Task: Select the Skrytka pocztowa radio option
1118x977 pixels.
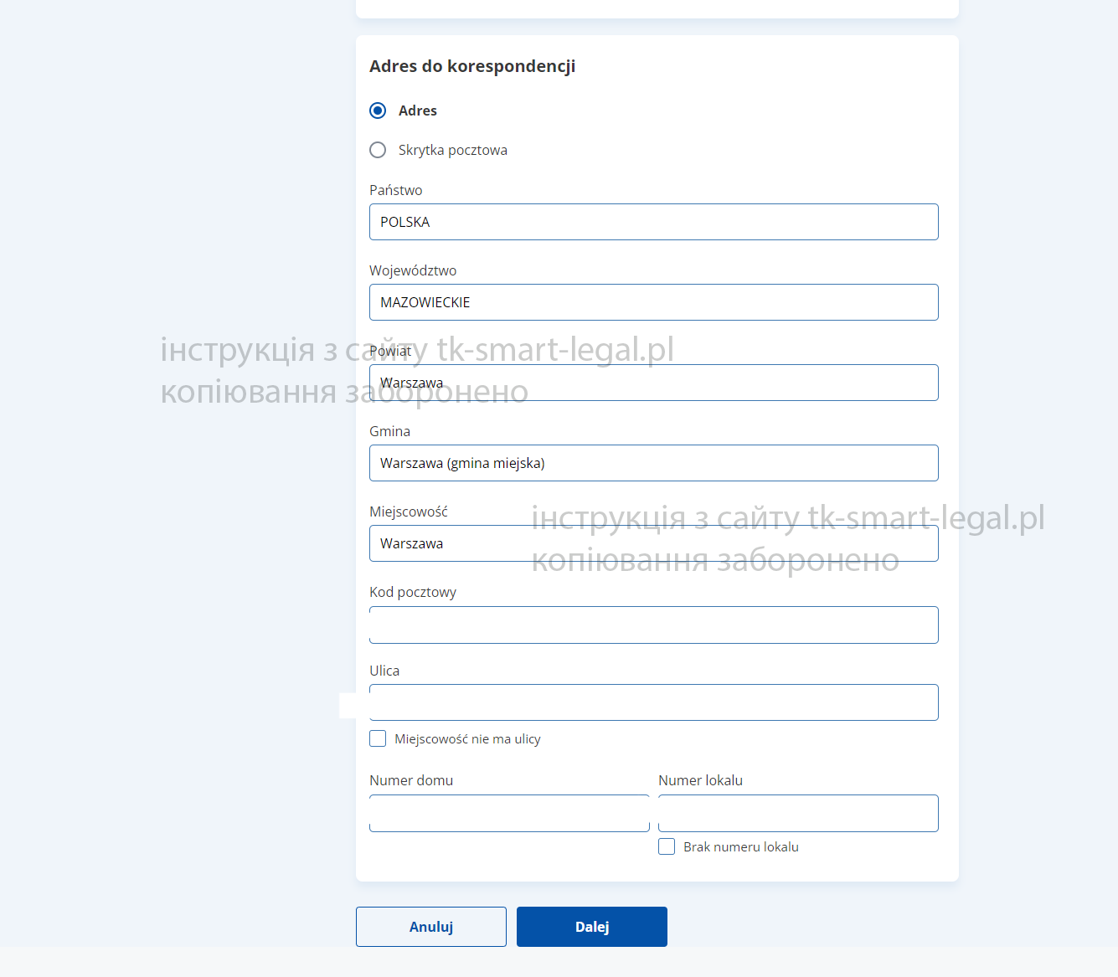Action: tap(378, 150)
